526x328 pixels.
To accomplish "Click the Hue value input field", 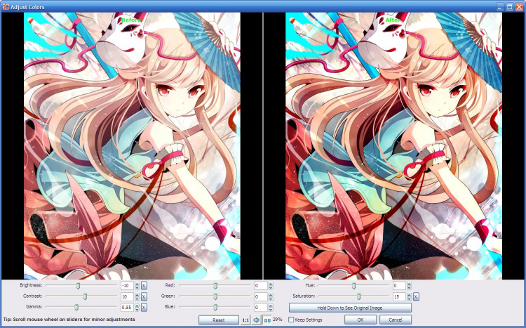I will tap(400, 286).
